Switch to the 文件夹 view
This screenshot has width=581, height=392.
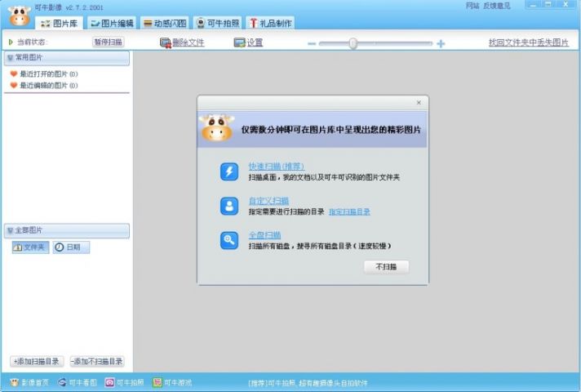click(x=30, y=247)
